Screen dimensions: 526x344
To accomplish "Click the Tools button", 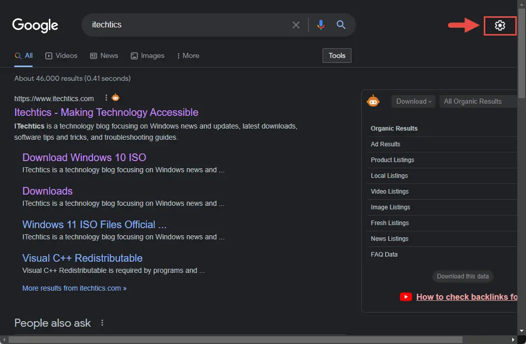I will click(337, 55).
